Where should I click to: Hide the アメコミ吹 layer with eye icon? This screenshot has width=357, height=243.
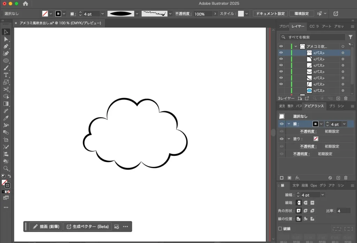click(281, 46)
